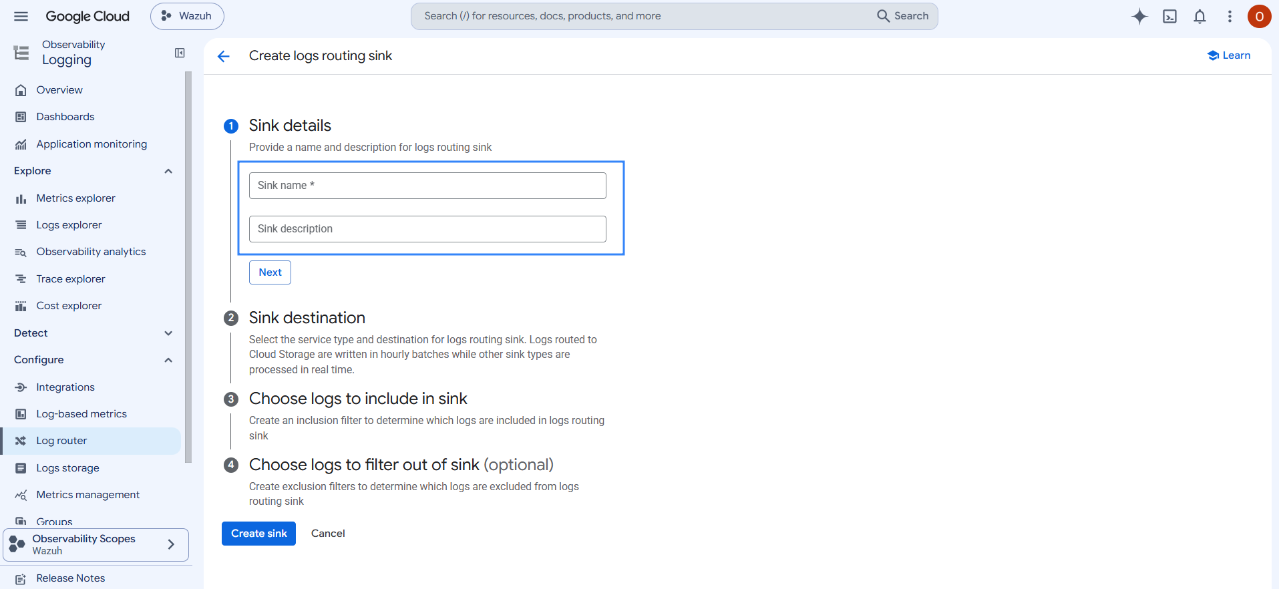Screen dimensions: 1279x589
Task: Go back using the left arrow
Action: pyautogui.click(x=224, y=56)
